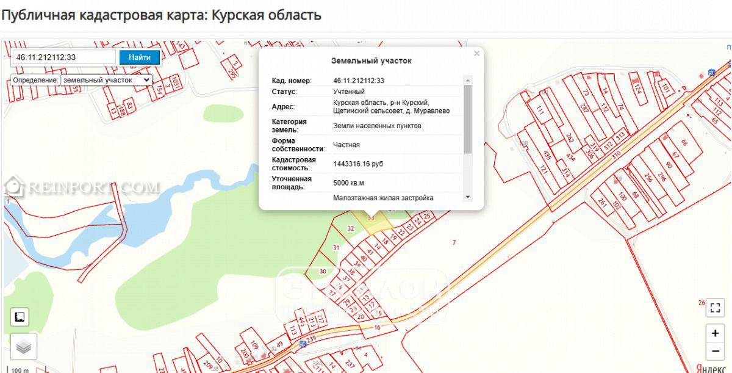732x373 pixels.
Task: Select land parcel 30 on map
Action: (x=323, y=271)
